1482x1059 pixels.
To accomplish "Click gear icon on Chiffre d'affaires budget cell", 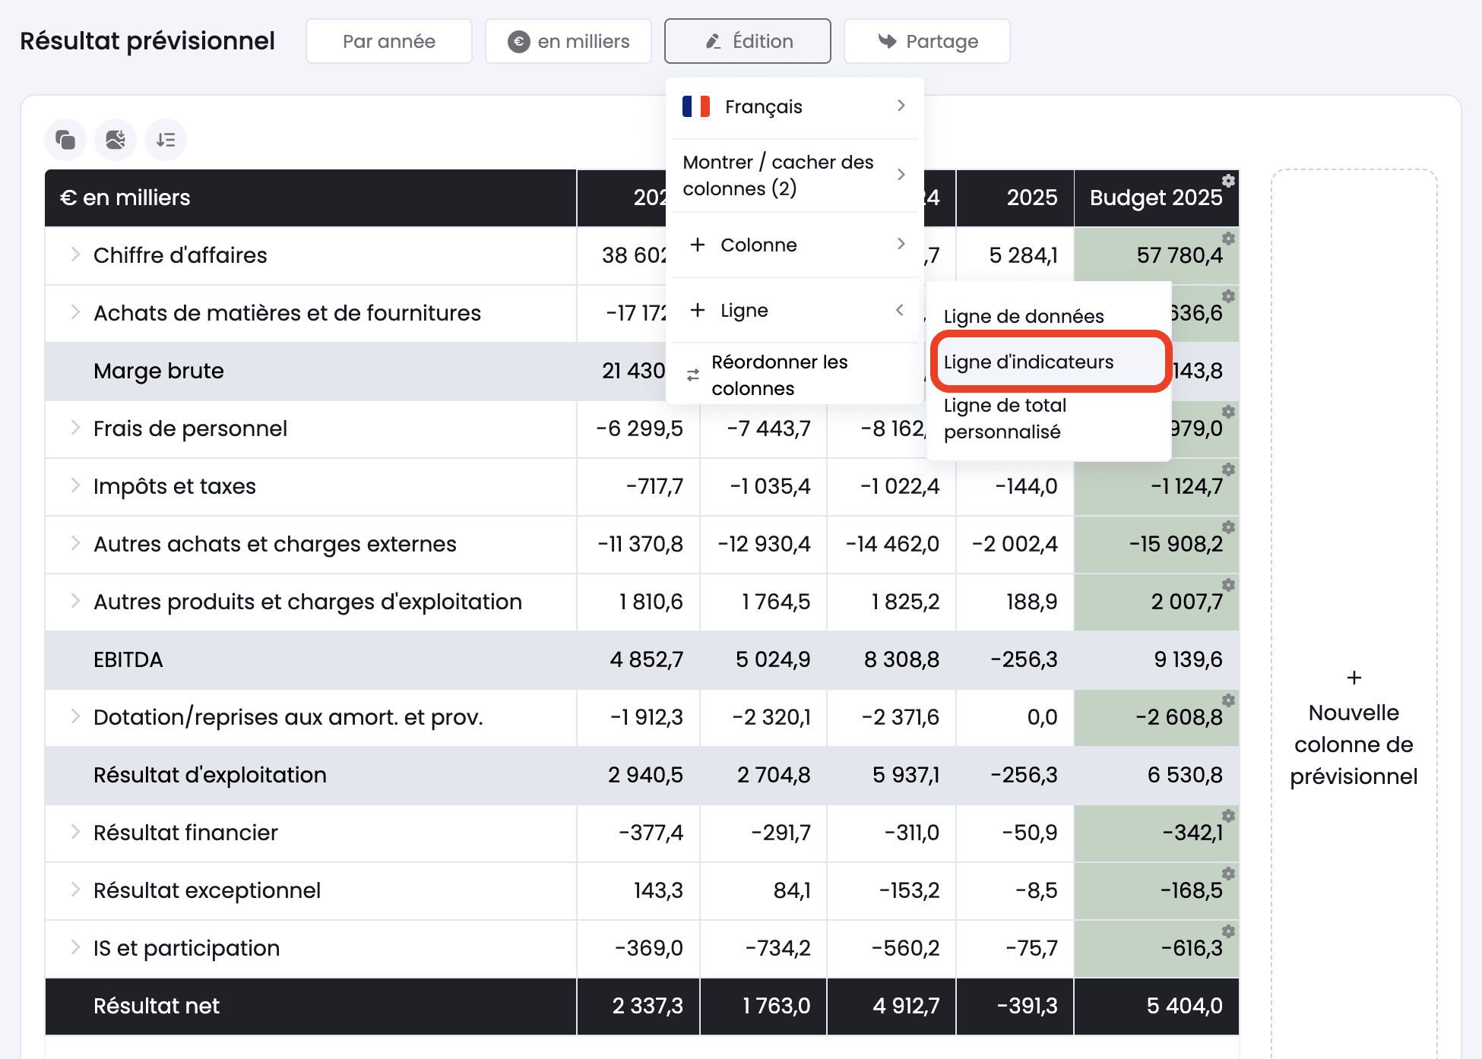I will (1228, 239).
